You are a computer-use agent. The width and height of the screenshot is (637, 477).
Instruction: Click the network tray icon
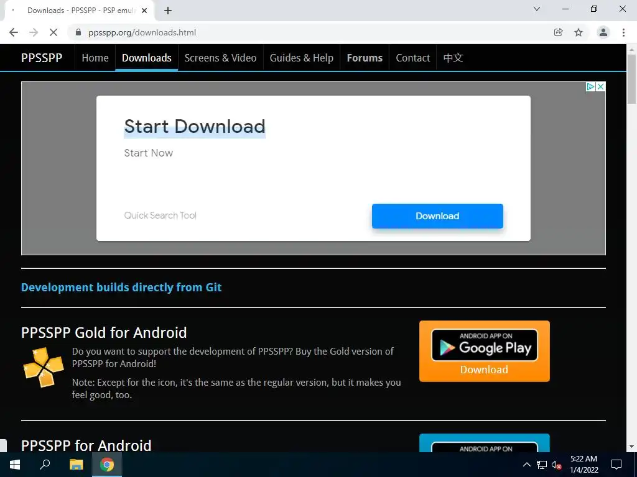pyautogui.click(x=542, y=465)
